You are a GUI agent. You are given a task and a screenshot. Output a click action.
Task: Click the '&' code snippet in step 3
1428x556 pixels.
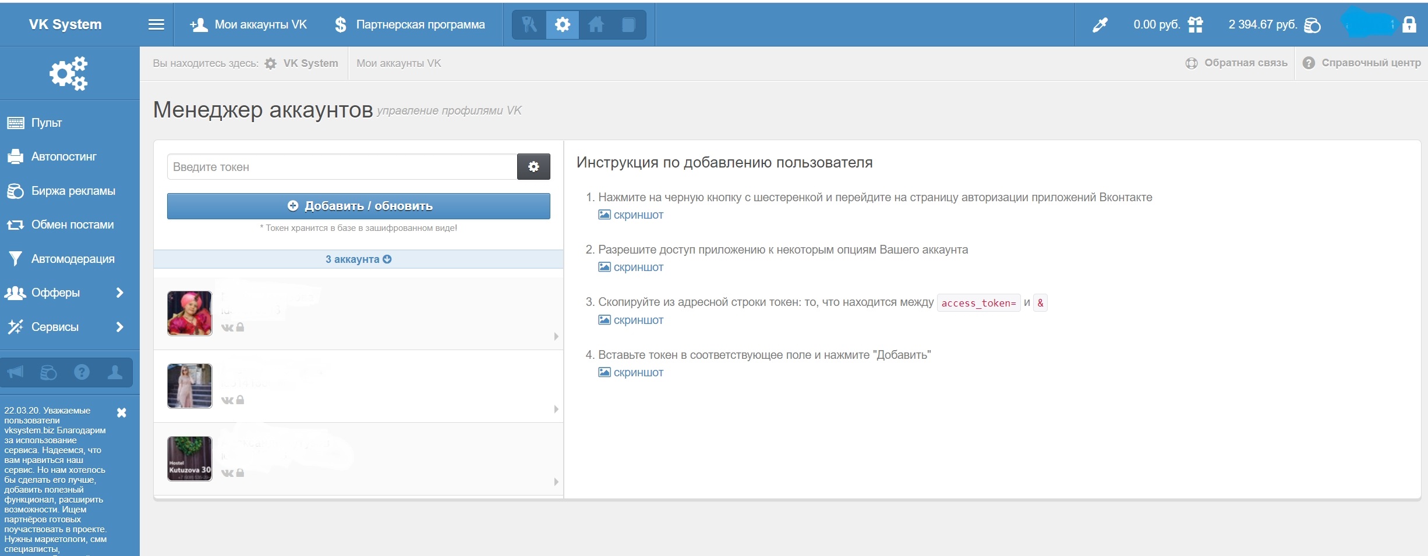(1040, 303)
